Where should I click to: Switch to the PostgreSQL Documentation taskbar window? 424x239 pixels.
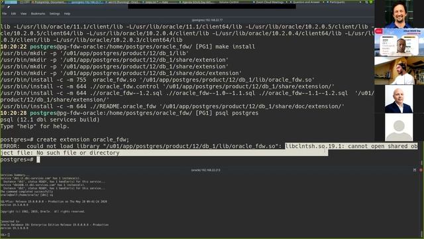pyautogui.click(x=48, y=2)
